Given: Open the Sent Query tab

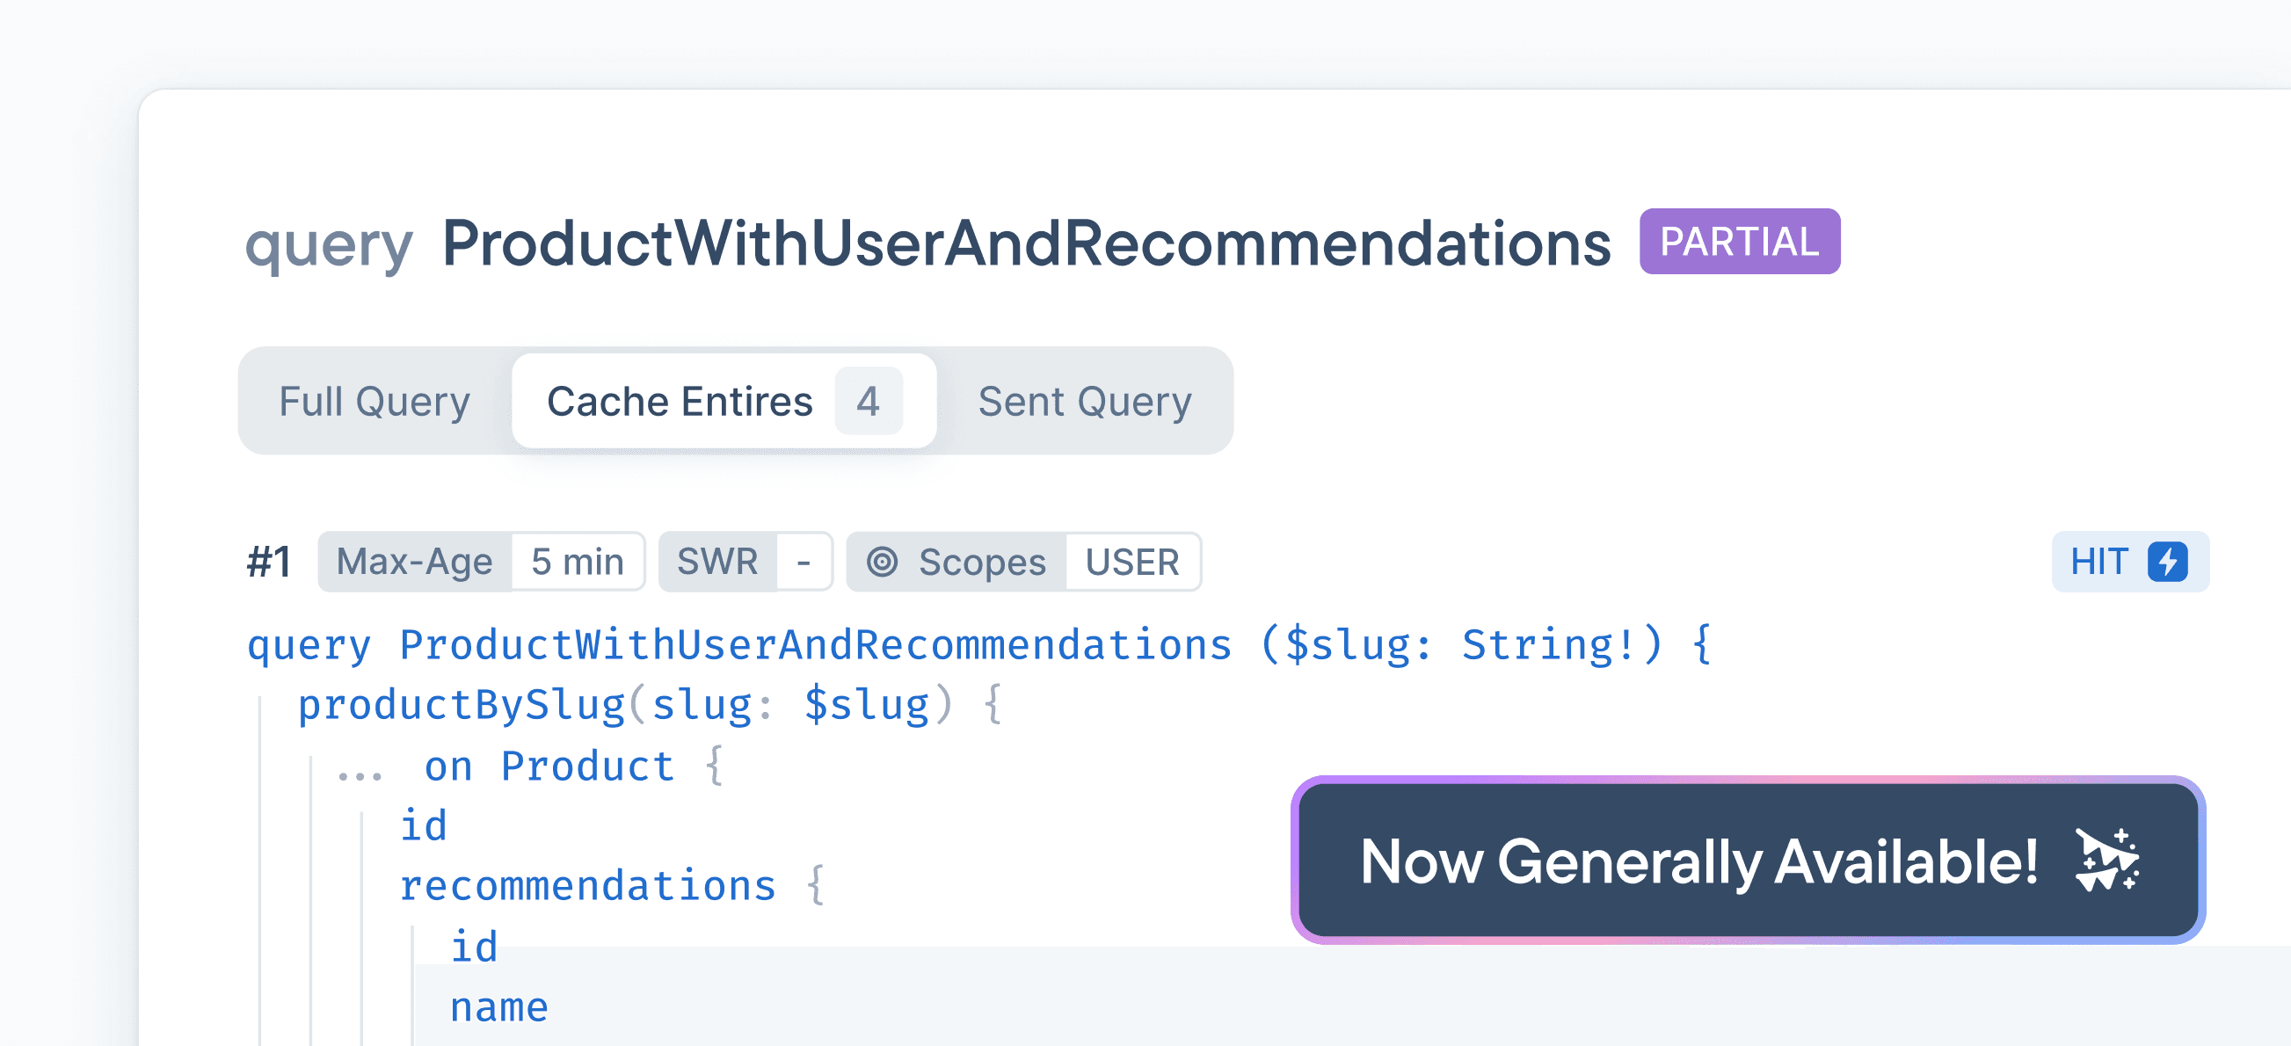Looking at the screenshot, I should coord(1084,401).
